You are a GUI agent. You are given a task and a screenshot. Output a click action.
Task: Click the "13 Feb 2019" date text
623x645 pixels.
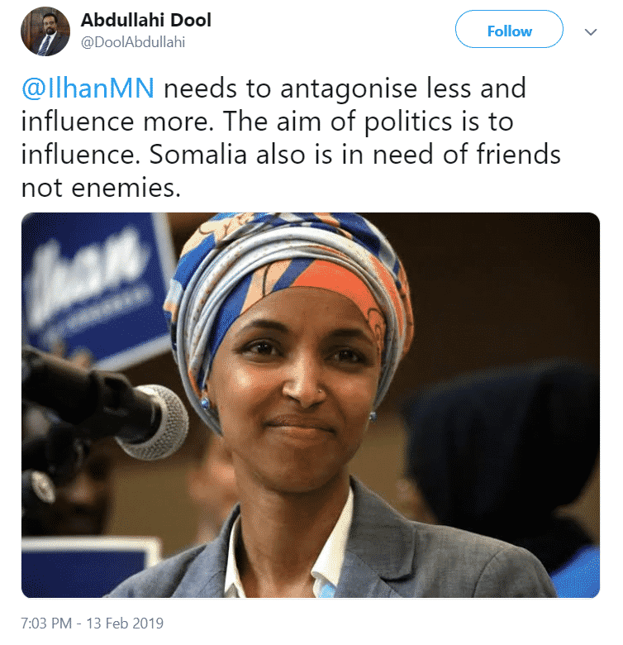click(125, 623)
